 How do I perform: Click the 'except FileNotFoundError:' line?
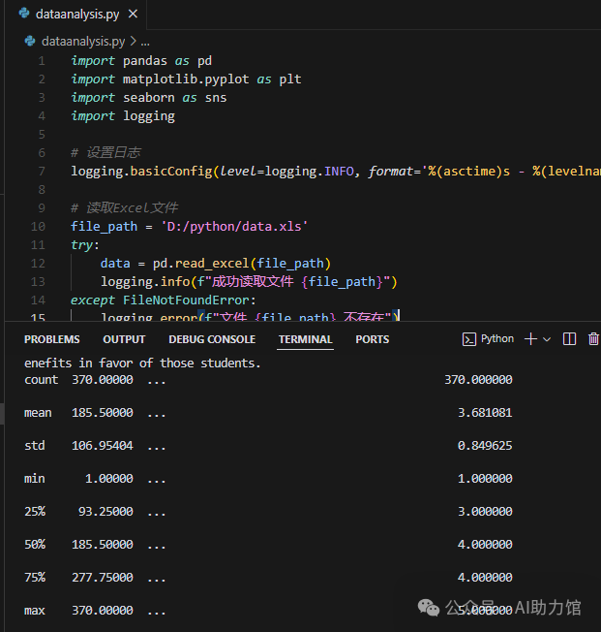click(x=163, y=300)
